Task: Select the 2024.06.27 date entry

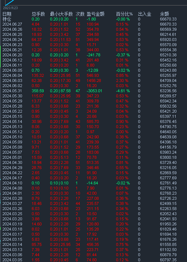Action: [x=12, y=25]
